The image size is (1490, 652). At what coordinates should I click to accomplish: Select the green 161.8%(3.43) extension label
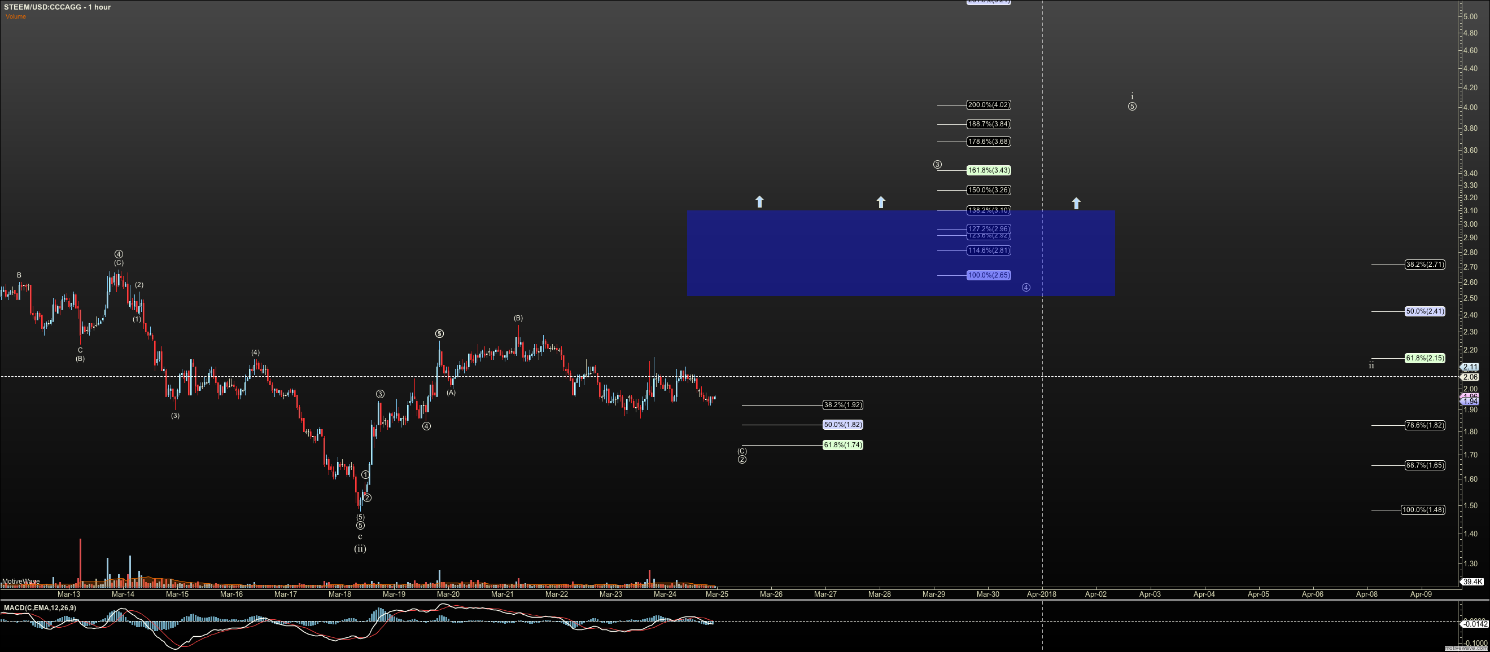click(x=989, y=170)
